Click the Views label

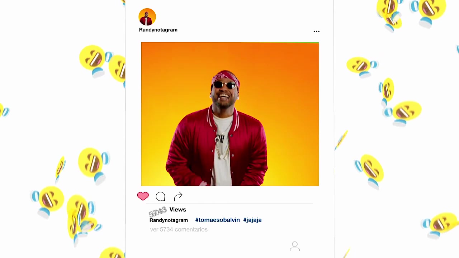coord(178,210)
